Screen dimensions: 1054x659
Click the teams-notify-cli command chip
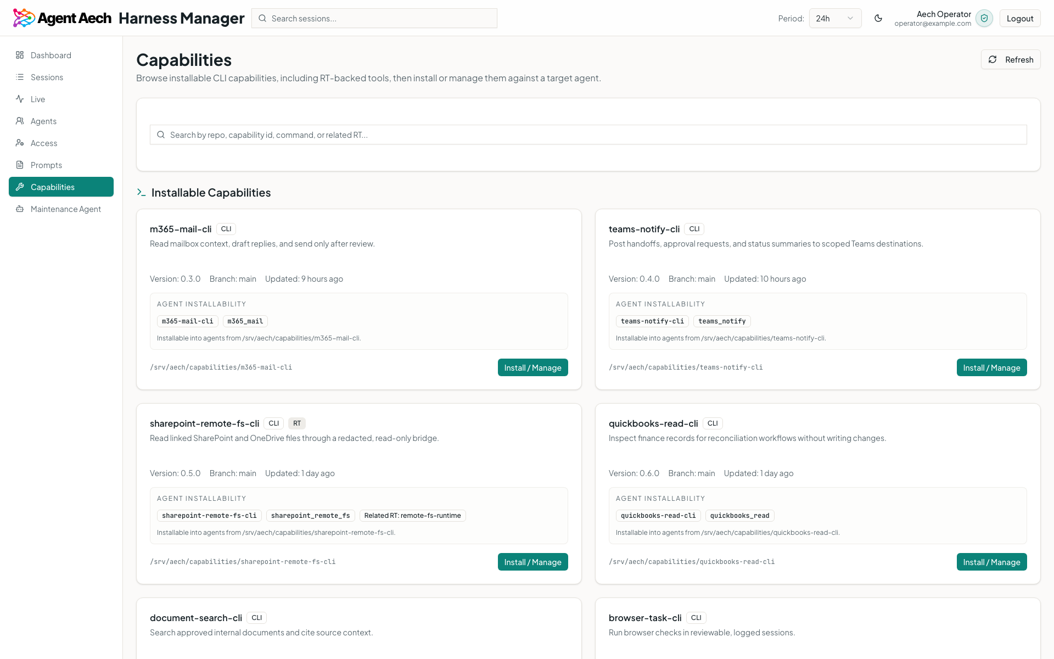click(652, 321)
